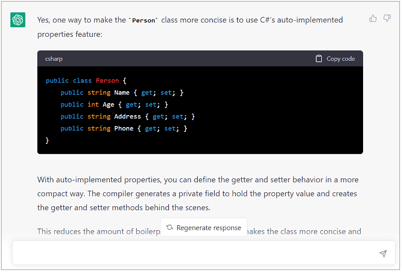This screenshot has width=402, height=273.
Task: Click the 'public string Name' code line
Action: [x=122, y=93]
